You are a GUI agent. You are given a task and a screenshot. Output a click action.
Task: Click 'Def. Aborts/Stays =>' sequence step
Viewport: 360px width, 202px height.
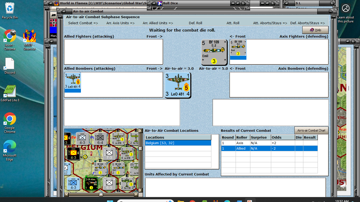coord(308,23)
